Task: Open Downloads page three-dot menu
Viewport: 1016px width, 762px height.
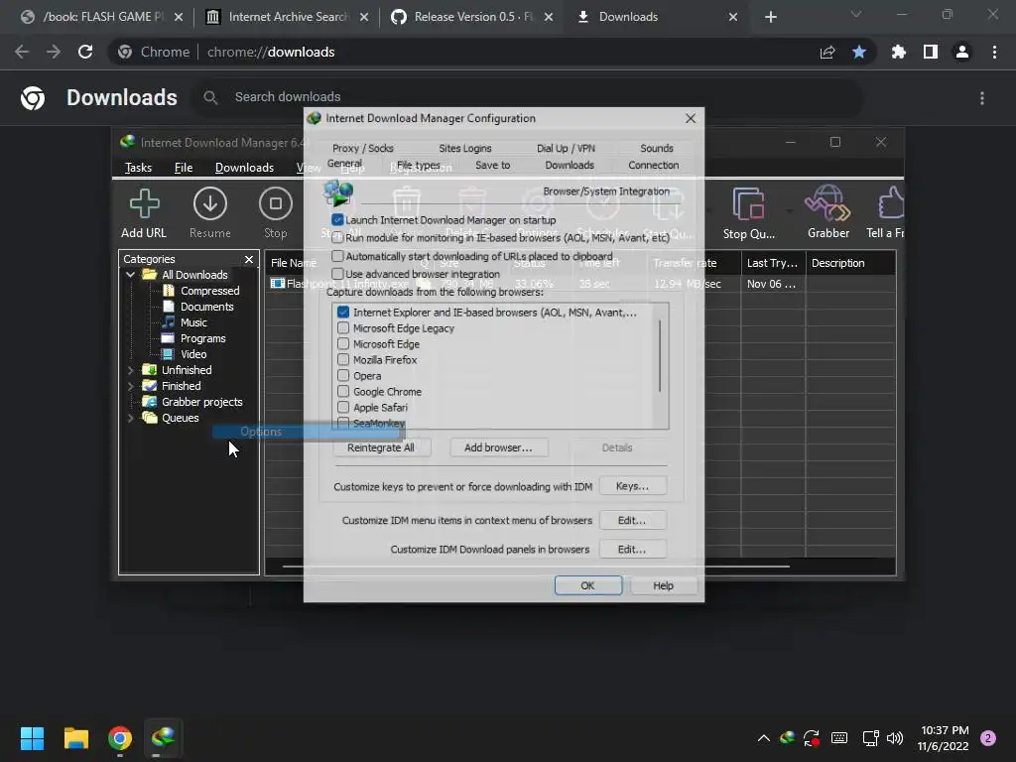Action: 982,98
